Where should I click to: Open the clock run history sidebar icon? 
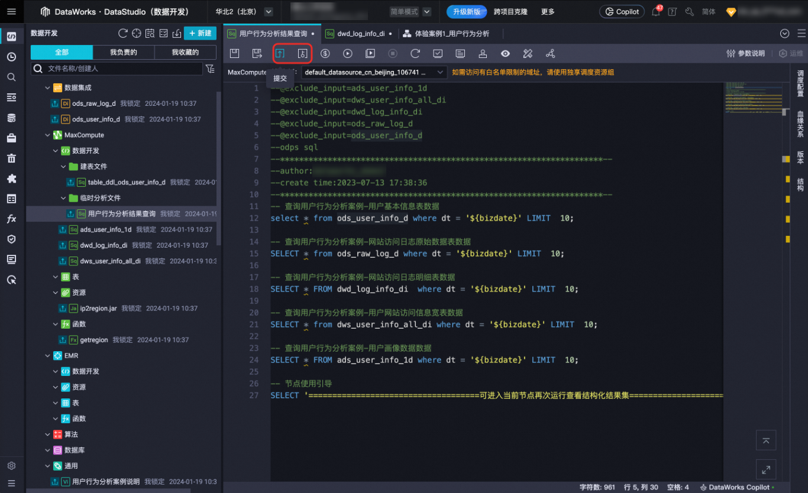coord(11,57)
